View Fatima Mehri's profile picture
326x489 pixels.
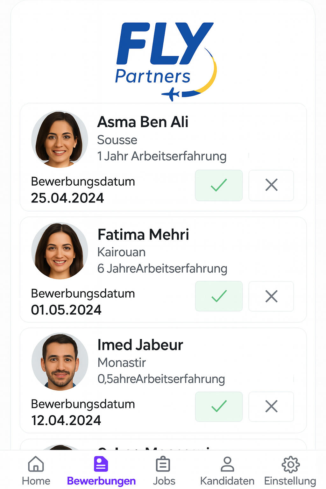60,251
